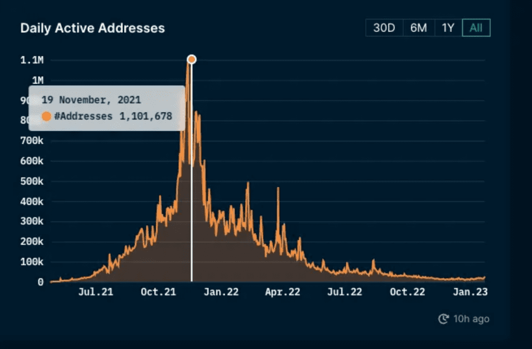Click the Apr.22 axis date label

(283, 292)
